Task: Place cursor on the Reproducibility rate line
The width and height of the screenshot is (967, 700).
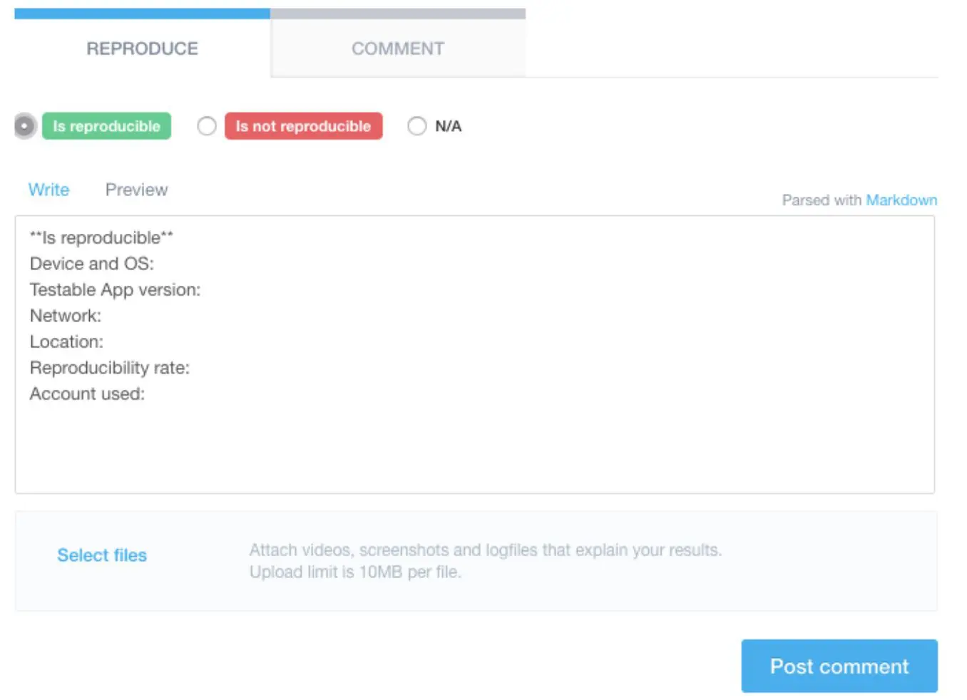Action: click(110, 367)
